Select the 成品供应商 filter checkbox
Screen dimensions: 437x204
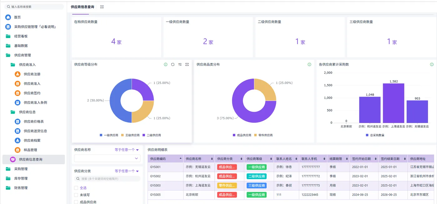click(x=76, y=202)
